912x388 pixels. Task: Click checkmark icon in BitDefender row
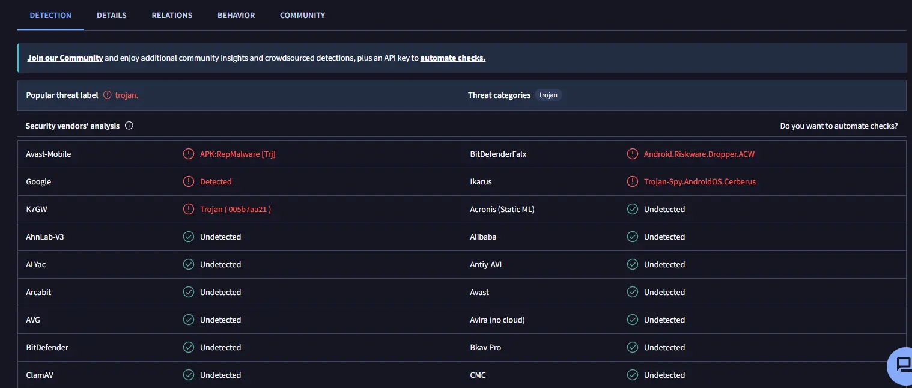pyautogui.click(x=189, y=347)
